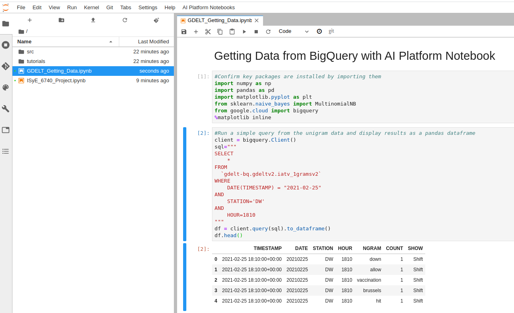Open the cell type Code dropdown
The image size is (514, 313).
294,31
